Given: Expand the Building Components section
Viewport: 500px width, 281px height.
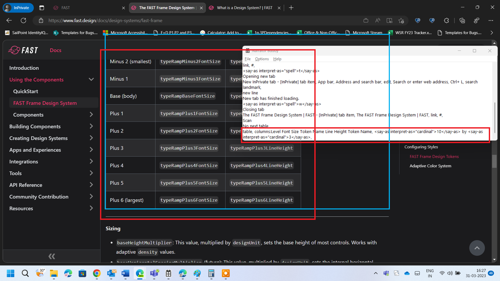Looking at the screenshot, I should [x=91, y=126].
